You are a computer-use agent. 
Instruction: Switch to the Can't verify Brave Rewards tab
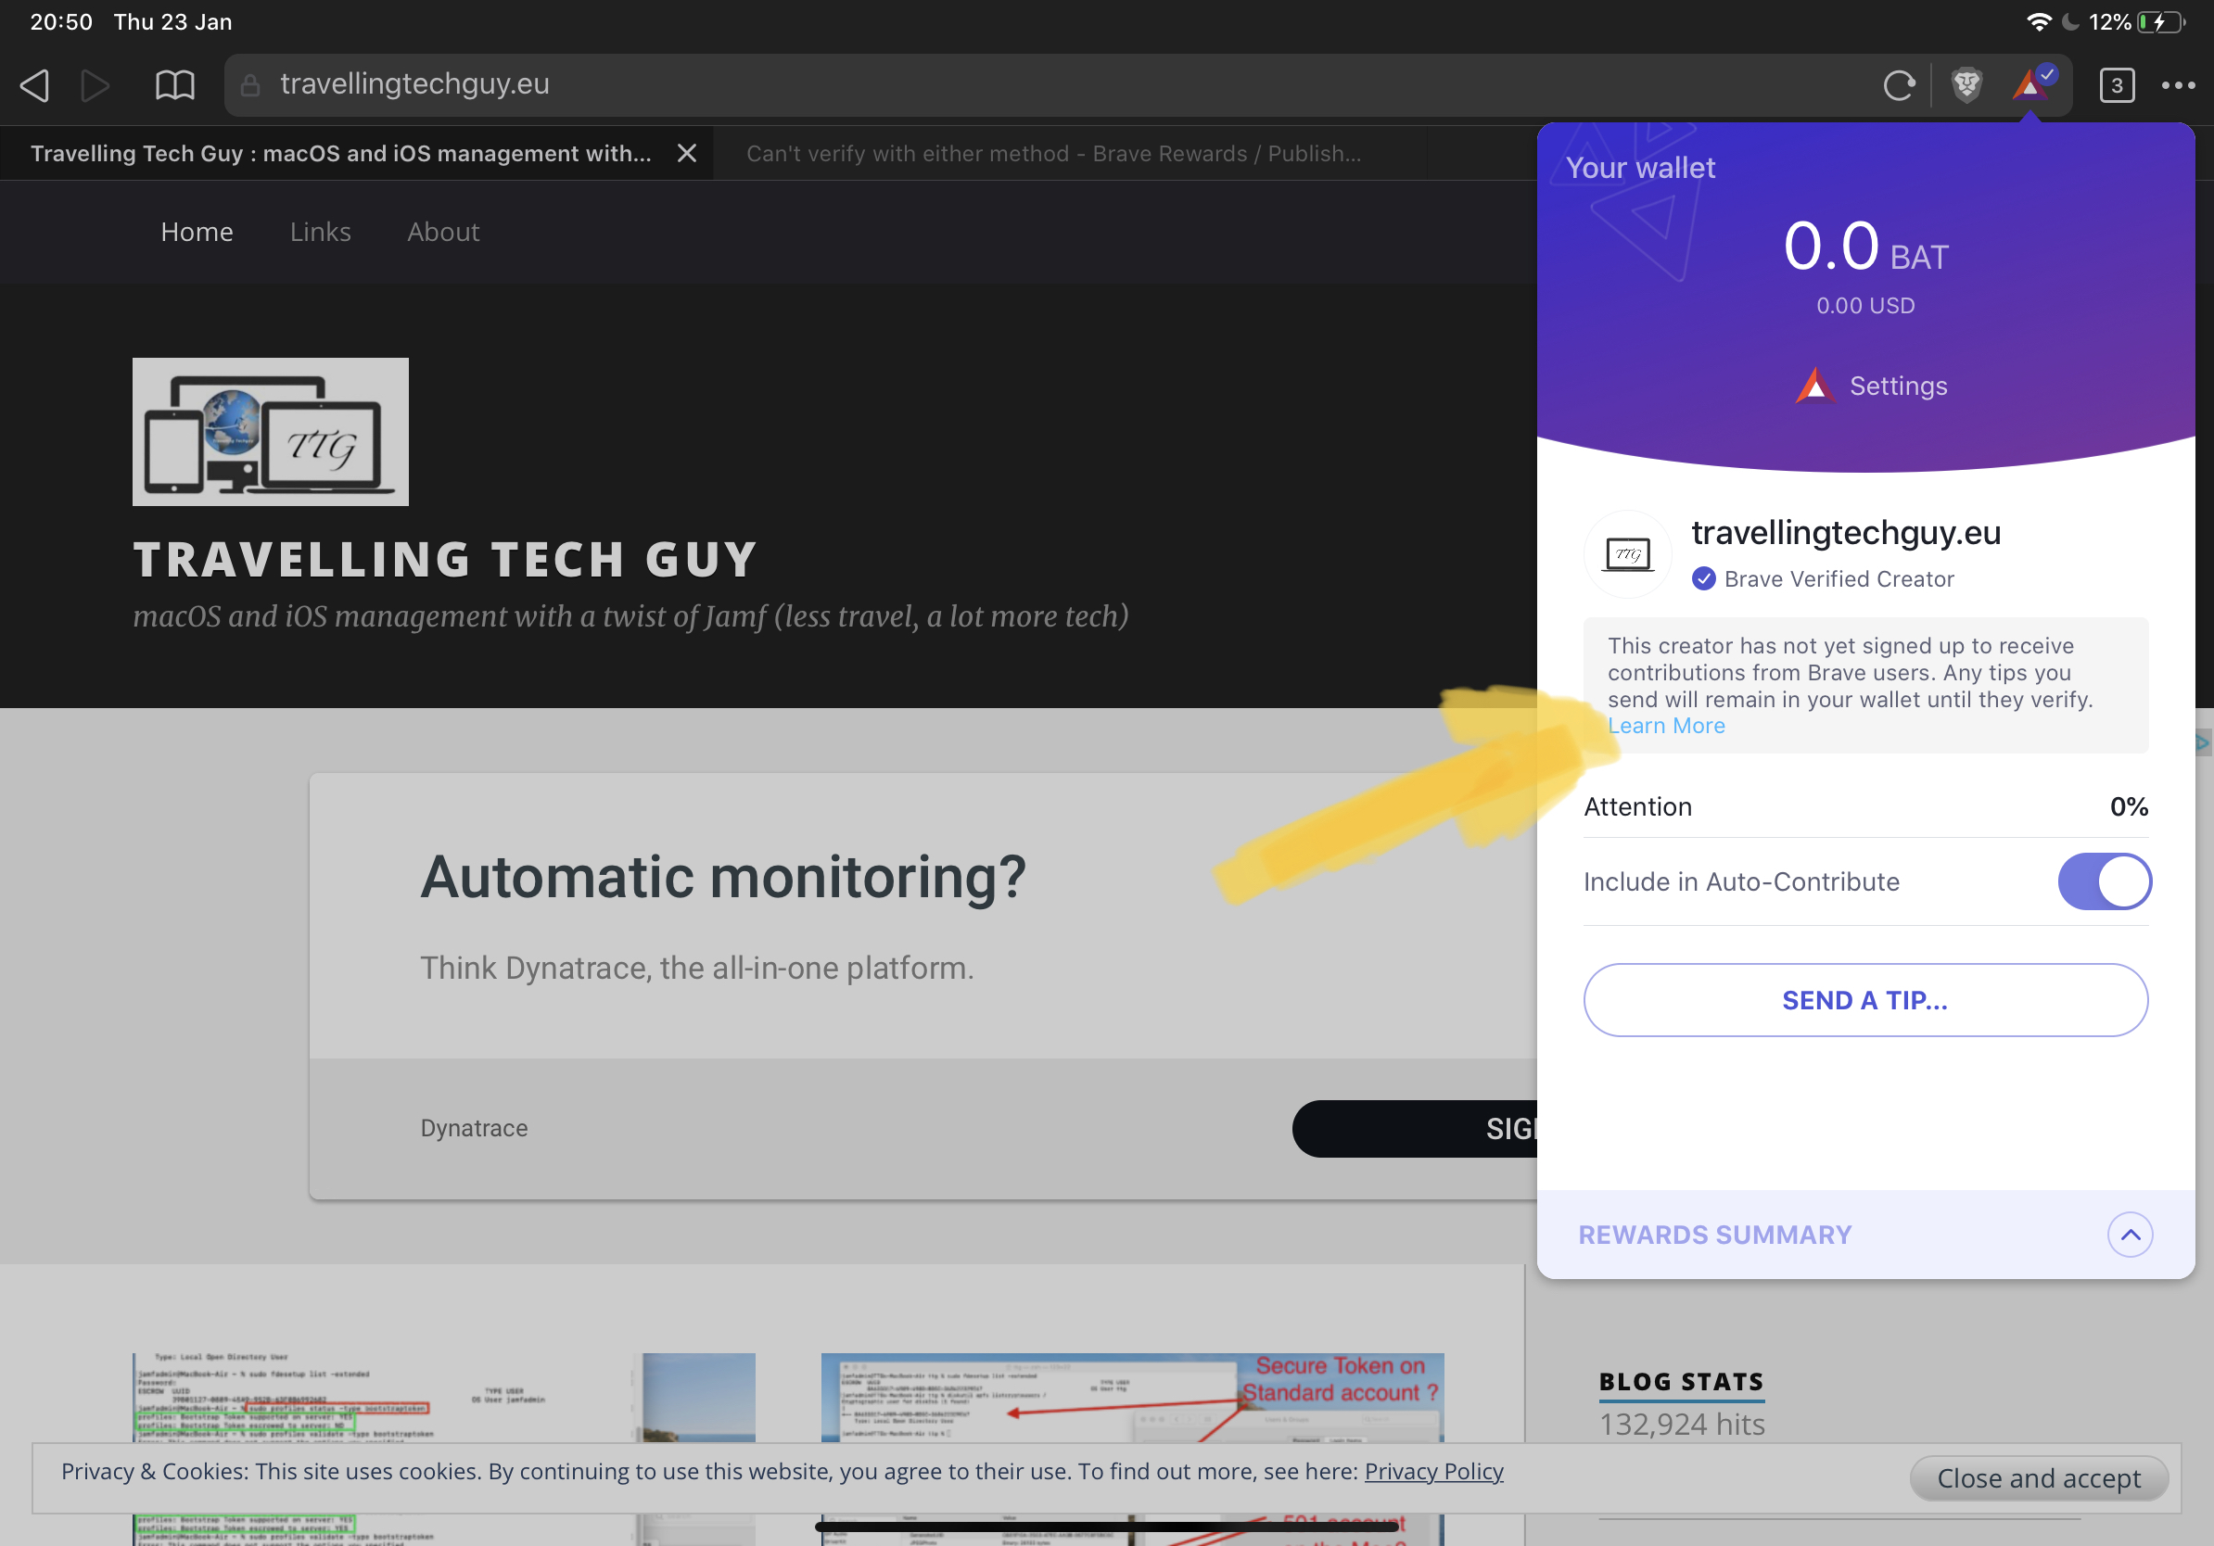[x=1053, y=153]
